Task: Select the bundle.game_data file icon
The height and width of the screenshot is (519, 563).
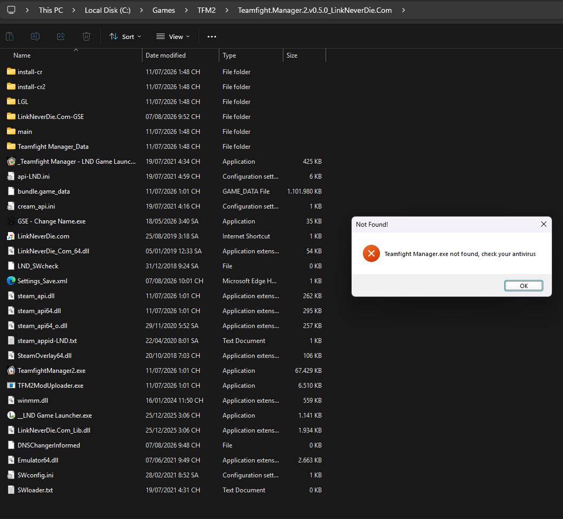Action: tap(11, 191)
